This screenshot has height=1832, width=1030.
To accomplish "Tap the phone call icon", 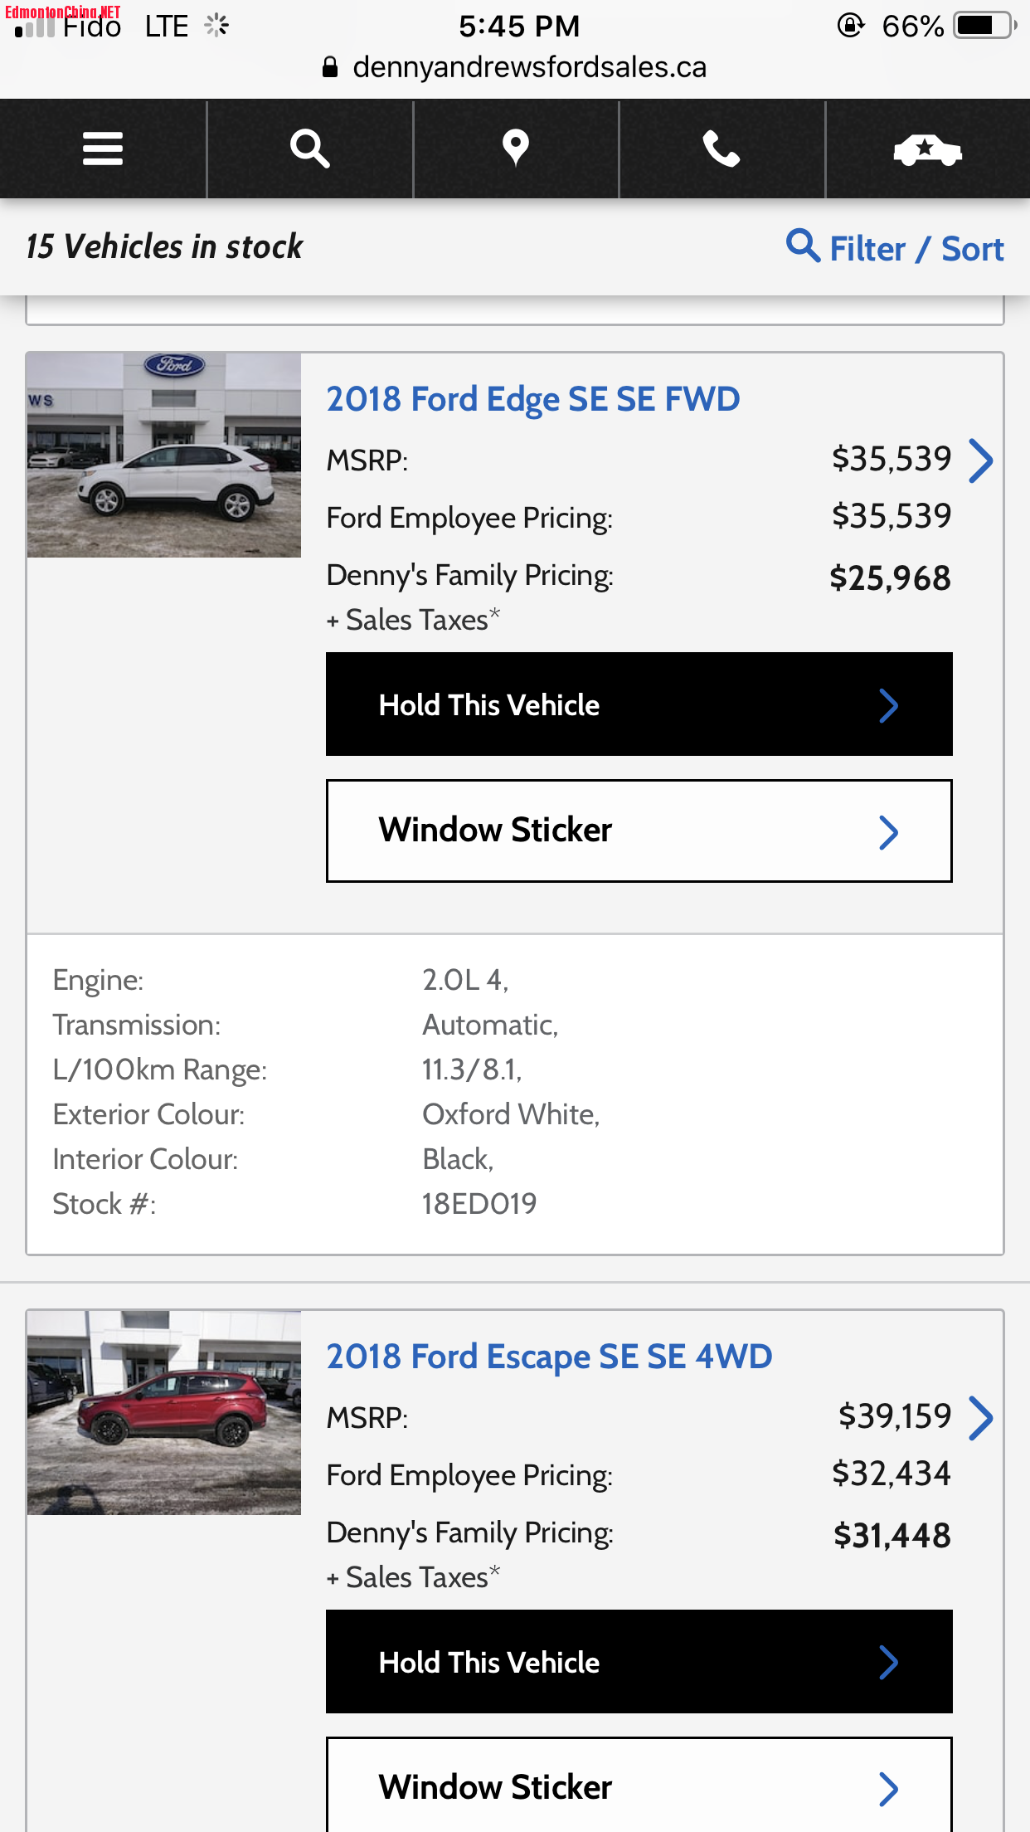I will point(721,149).
